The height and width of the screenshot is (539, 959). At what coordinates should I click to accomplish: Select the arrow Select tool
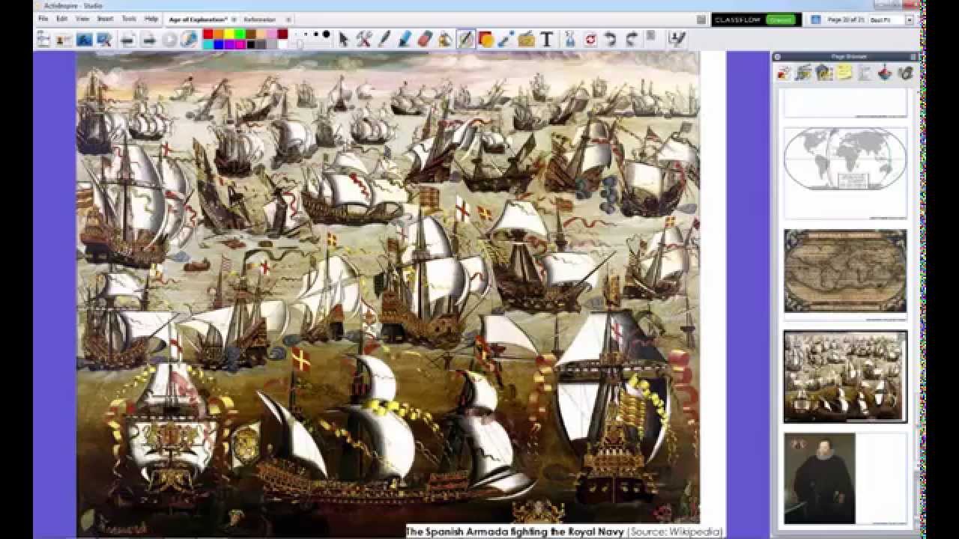[343, 39]
